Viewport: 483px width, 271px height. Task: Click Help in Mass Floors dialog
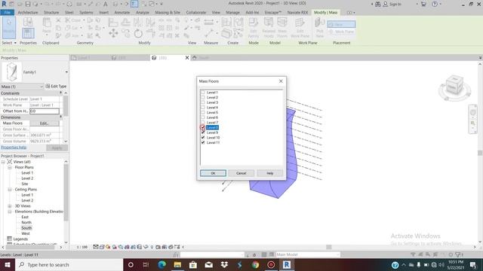[270, 173]
